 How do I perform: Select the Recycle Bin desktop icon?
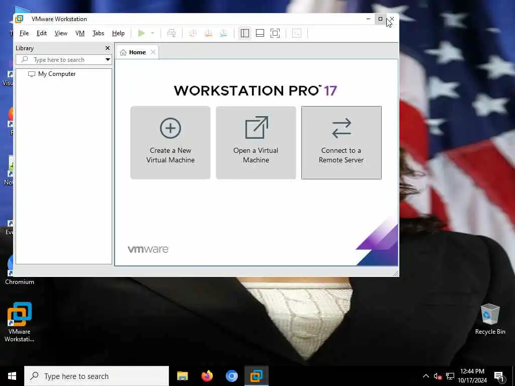(490, 319)
